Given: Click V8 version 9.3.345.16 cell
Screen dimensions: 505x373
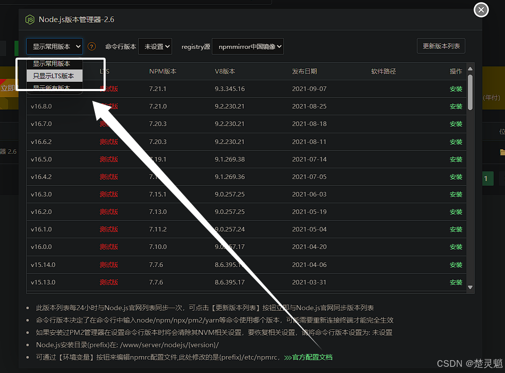Looking at the screenshot, I should (230, 88).
